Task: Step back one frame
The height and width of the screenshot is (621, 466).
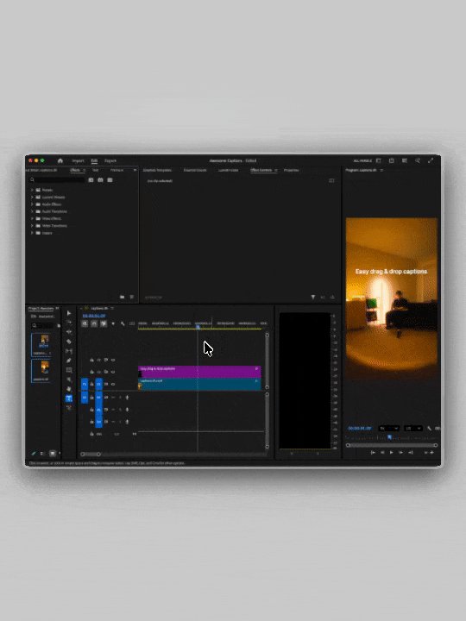Action: click(382, 452)
